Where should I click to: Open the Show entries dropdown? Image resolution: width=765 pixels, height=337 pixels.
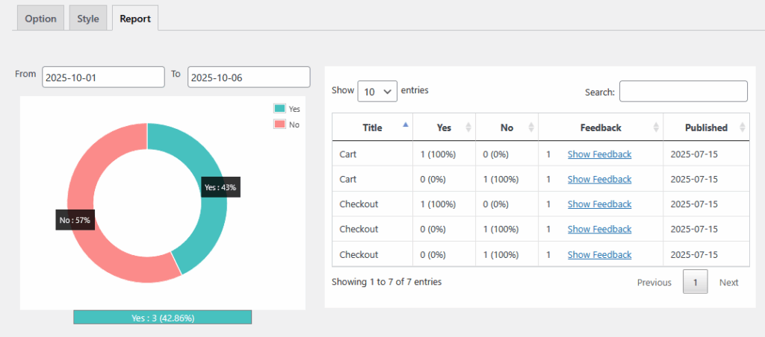(377, 91)
